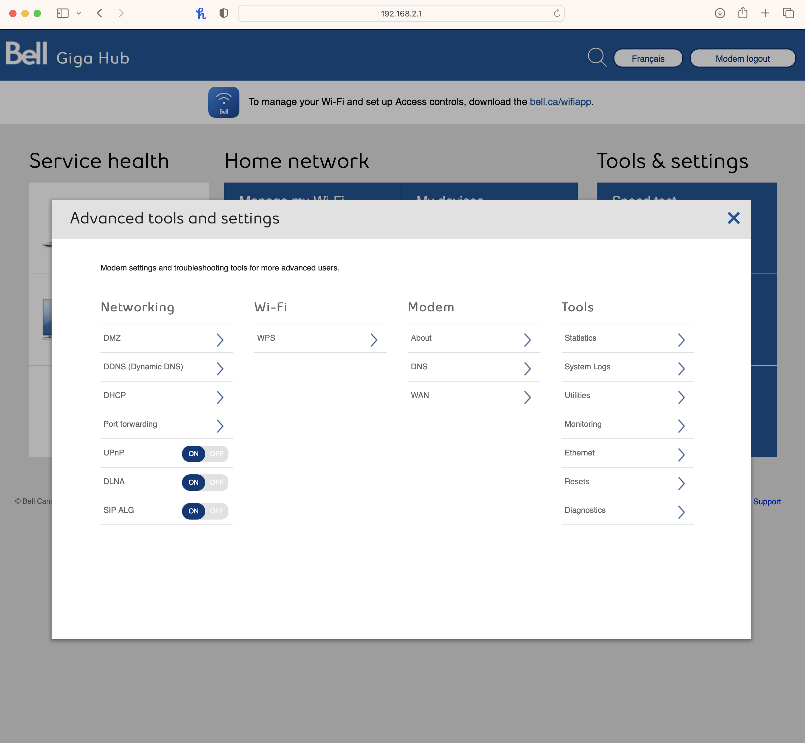
Task: Open the Safari downloads icon
Action: coord(720,13)
